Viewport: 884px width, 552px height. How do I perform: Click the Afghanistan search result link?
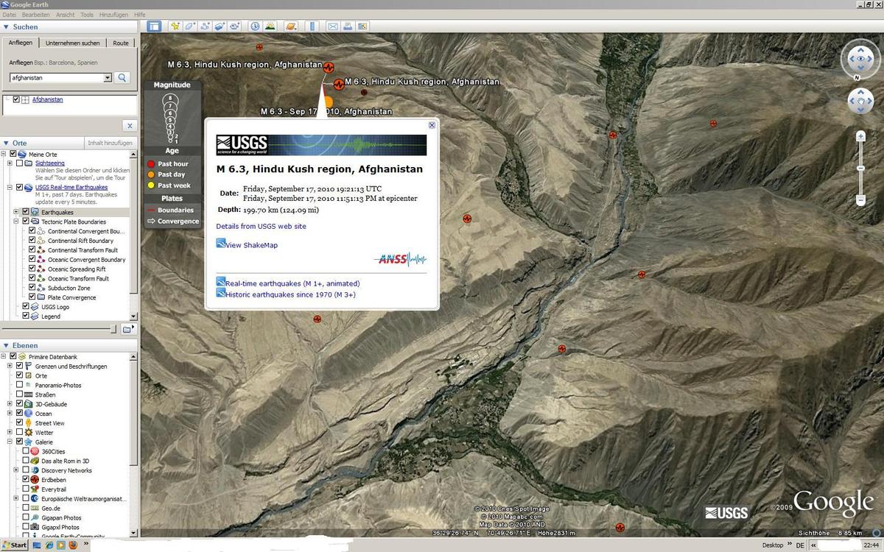coord(48,99)
